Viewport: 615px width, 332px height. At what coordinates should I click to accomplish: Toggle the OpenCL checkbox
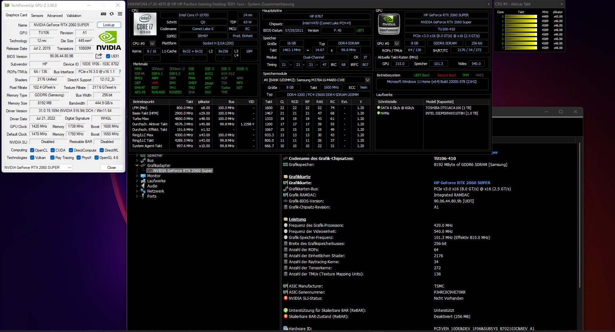pos(32,150)
